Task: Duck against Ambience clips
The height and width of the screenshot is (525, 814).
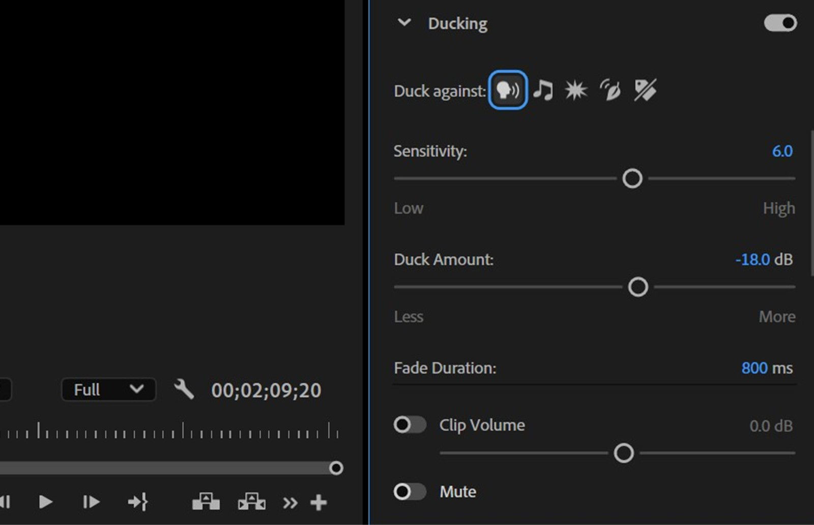Action: 609,90
